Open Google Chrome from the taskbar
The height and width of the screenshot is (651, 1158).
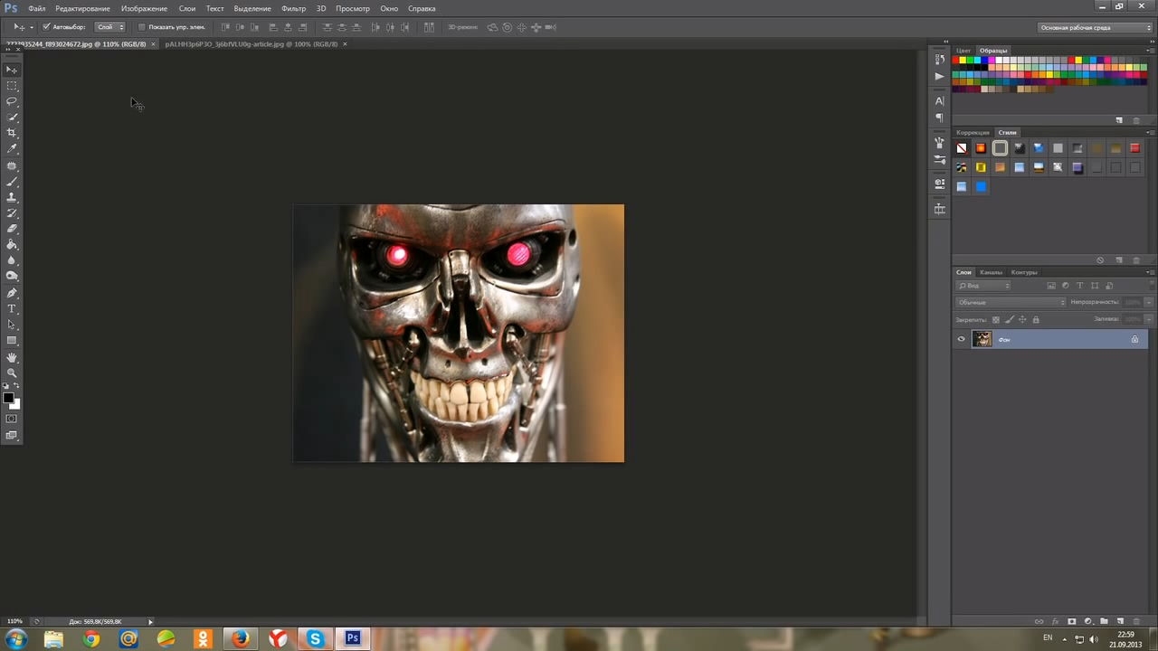tap(91, 639)
